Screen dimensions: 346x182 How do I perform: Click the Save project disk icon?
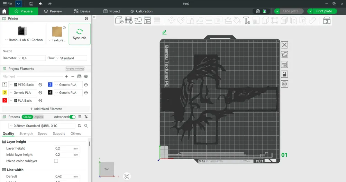point(31,3)
